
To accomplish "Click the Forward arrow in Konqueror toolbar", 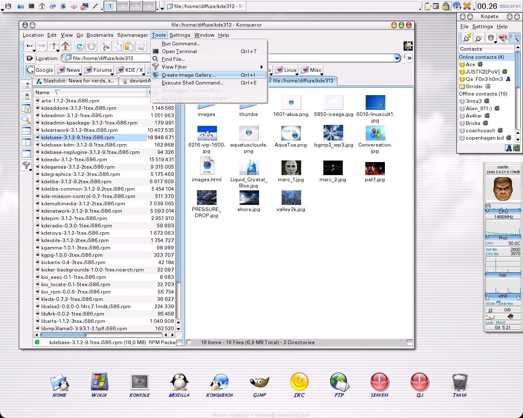I will (42, 46).
